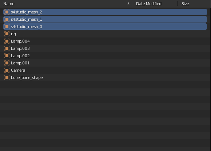
Task: Sort the list by Name column header
Action: click(x=9, y=4)
